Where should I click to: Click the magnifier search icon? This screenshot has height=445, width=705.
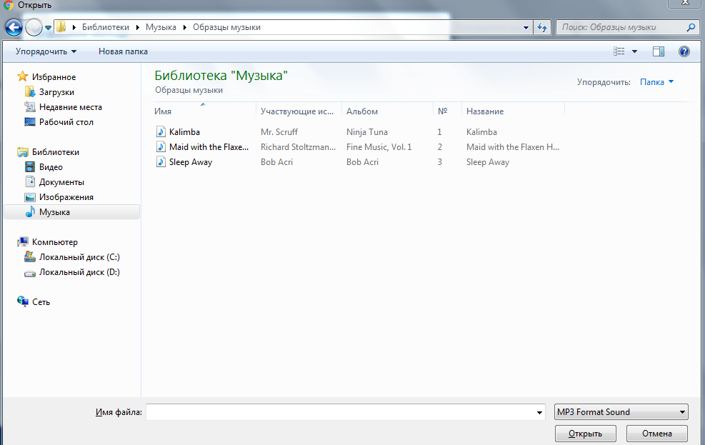point(691,27)
